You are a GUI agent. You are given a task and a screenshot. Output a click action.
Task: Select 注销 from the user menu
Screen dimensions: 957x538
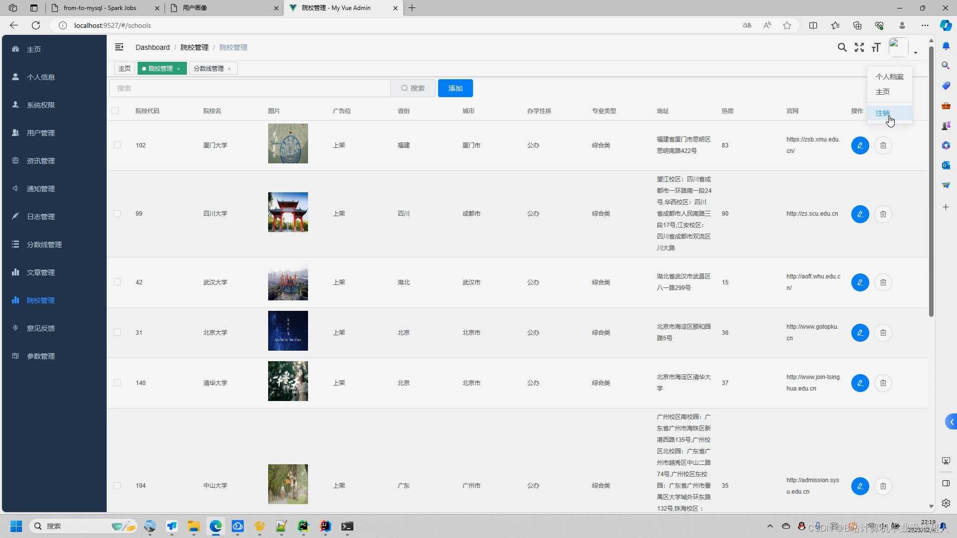(882, 113)
